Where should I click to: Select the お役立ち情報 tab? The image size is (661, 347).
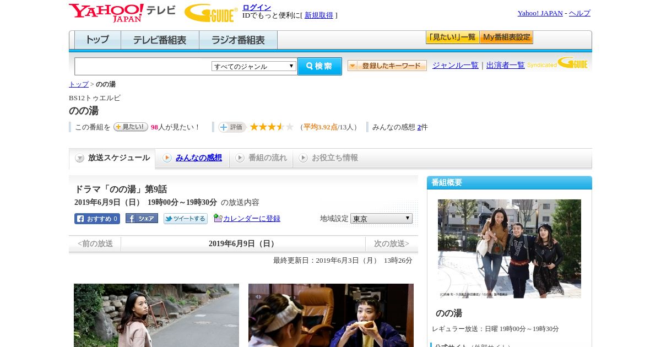328,158
